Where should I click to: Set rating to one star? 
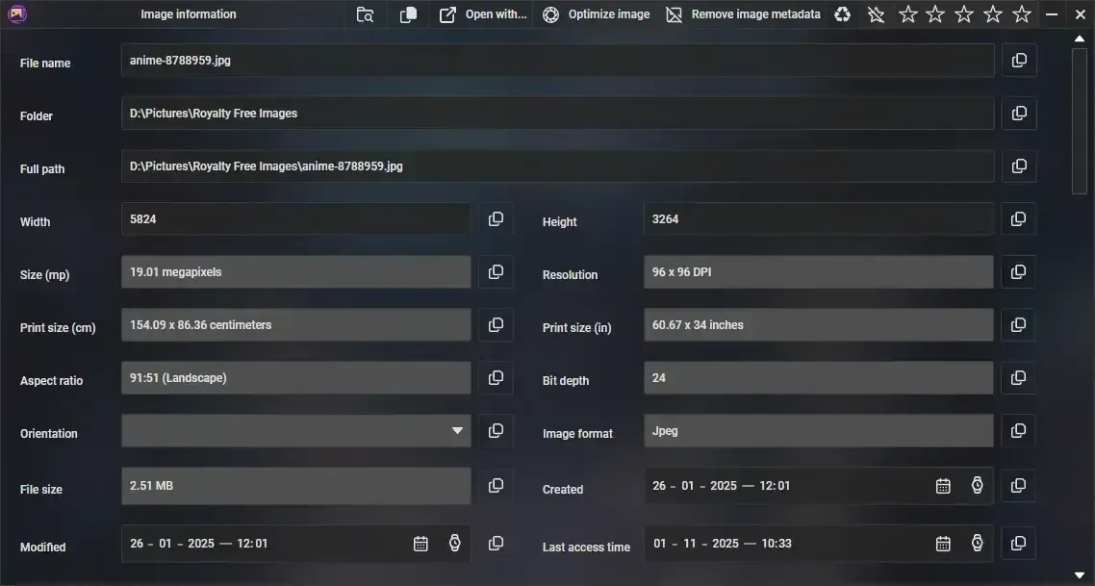coord(907,14)
